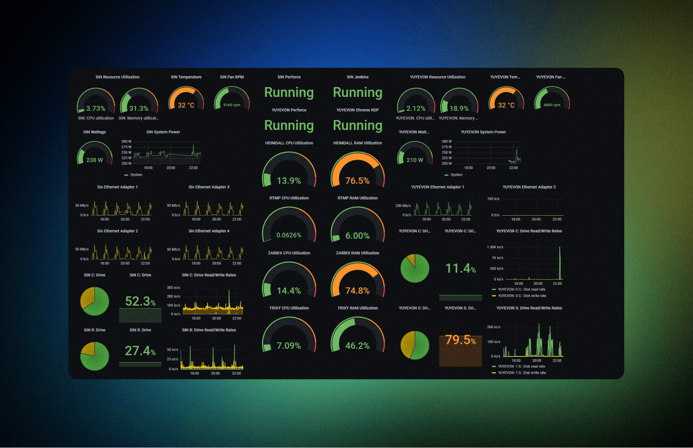Open YUYEVON S: Drive Read/Write Rates title

pos(529,308)
